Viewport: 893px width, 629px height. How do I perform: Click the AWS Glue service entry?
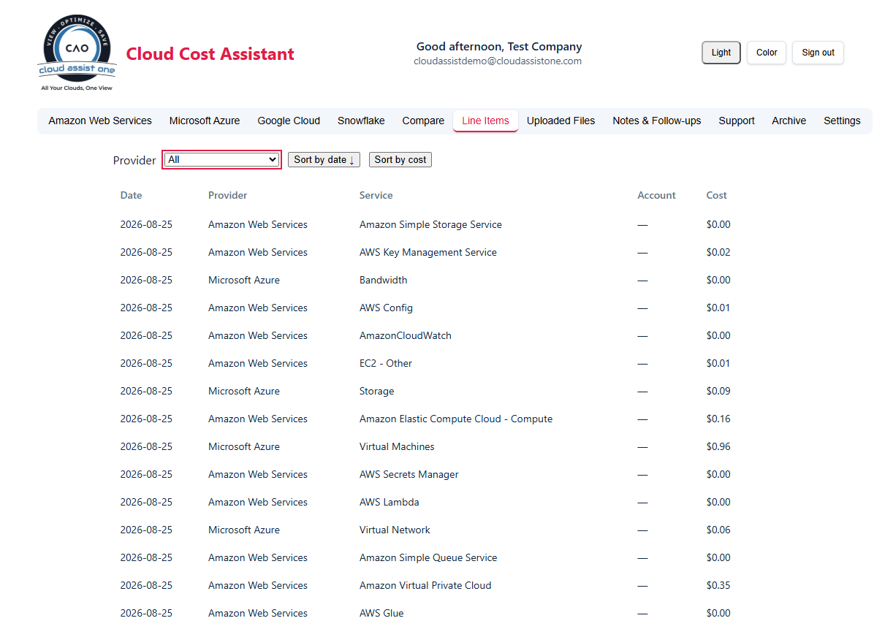pos(381,613)
